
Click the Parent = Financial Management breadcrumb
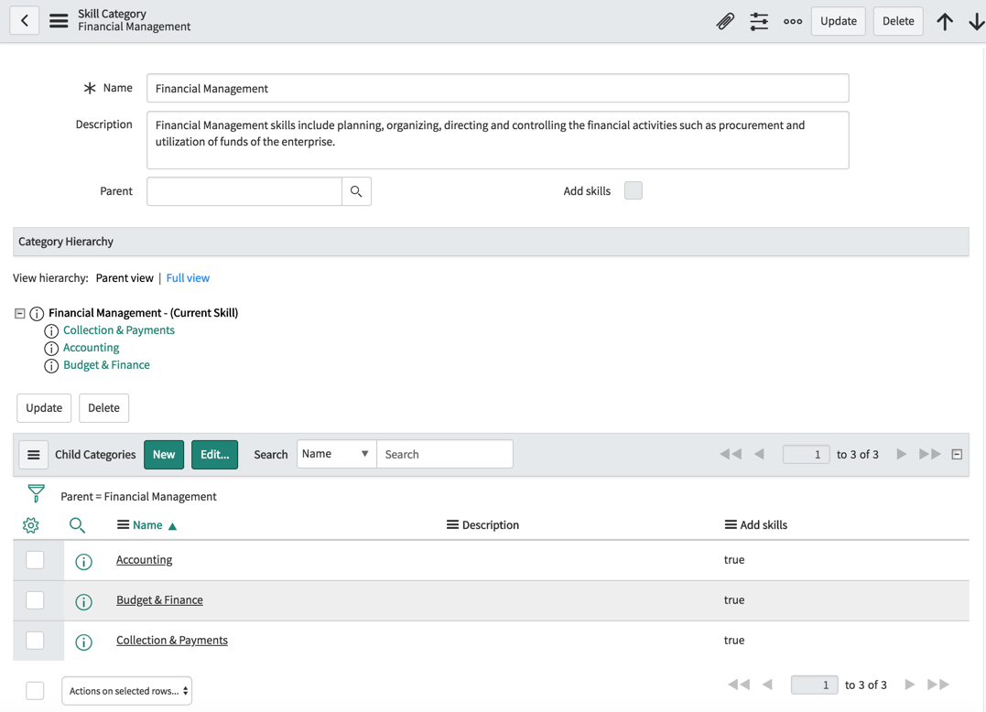coord(138,496)
